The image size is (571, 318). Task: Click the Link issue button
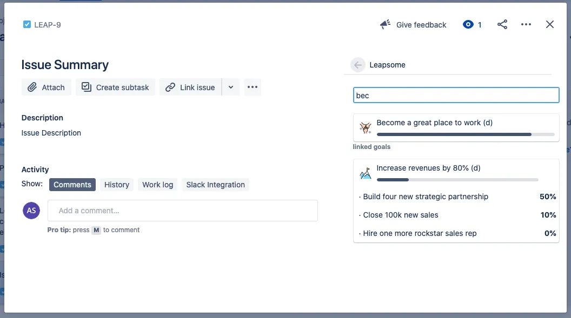pyautogui.click(x=190, y=87)
